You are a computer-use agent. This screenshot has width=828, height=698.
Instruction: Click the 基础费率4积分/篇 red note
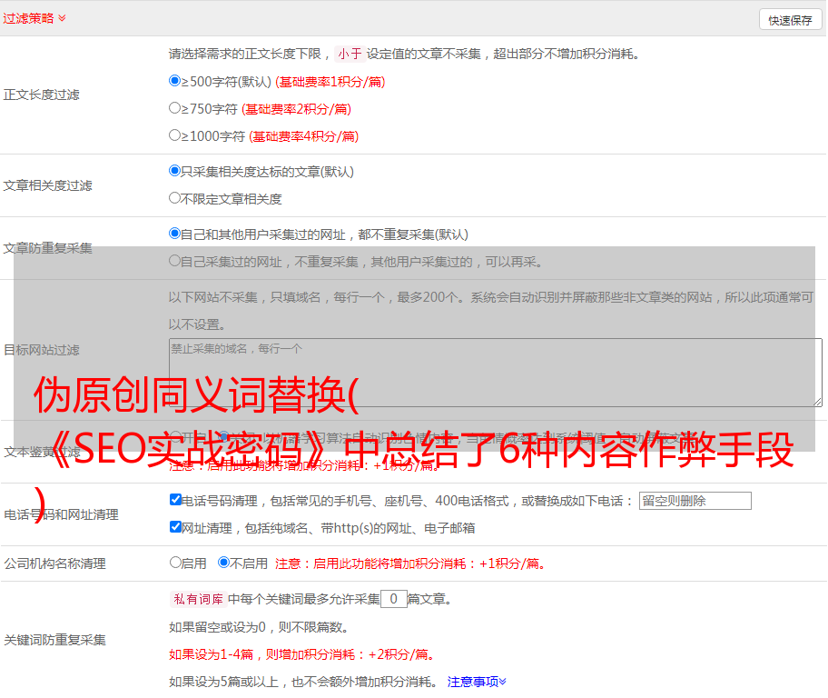[303, 136]
